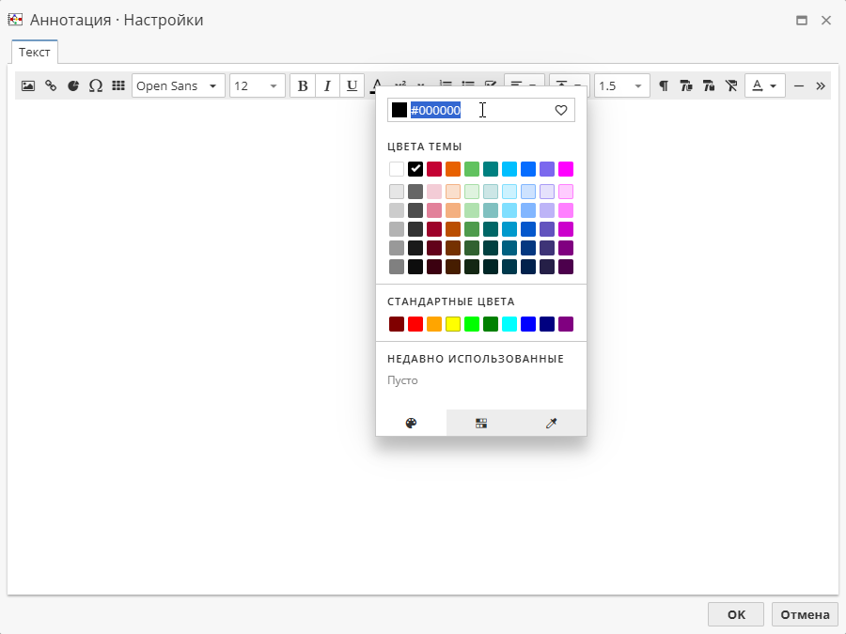Insert an image using the toolbar icon
This screenshot has height=634, width=846.
pyautogui.click(x=27, y=85)
